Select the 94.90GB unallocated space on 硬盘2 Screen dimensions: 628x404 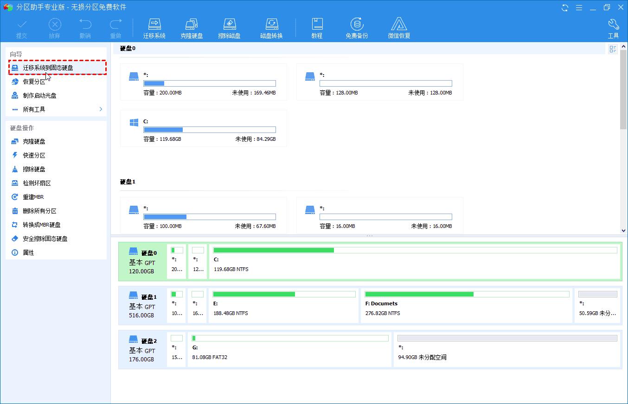pyautogui.click(x=506, y=350)
